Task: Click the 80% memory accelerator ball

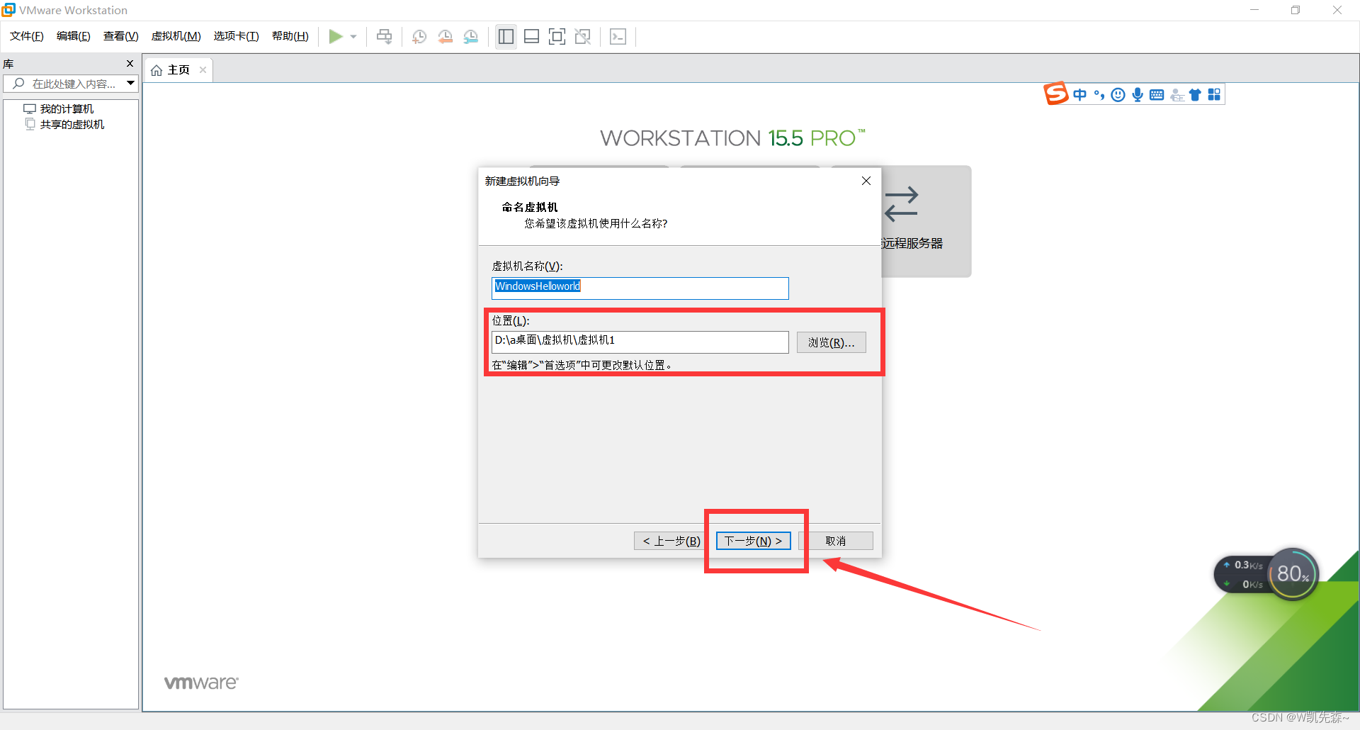Action: 1293,574
